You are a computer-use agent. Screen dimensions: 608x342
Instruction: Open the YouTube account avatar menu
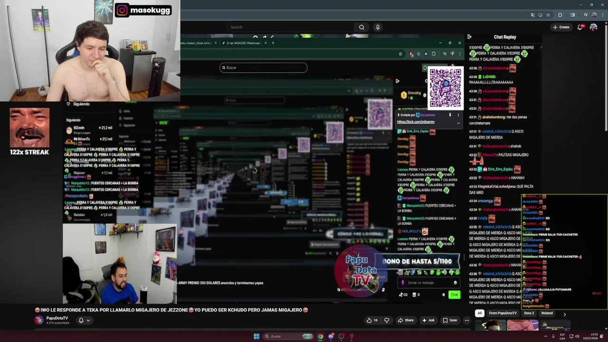[593, 27]
